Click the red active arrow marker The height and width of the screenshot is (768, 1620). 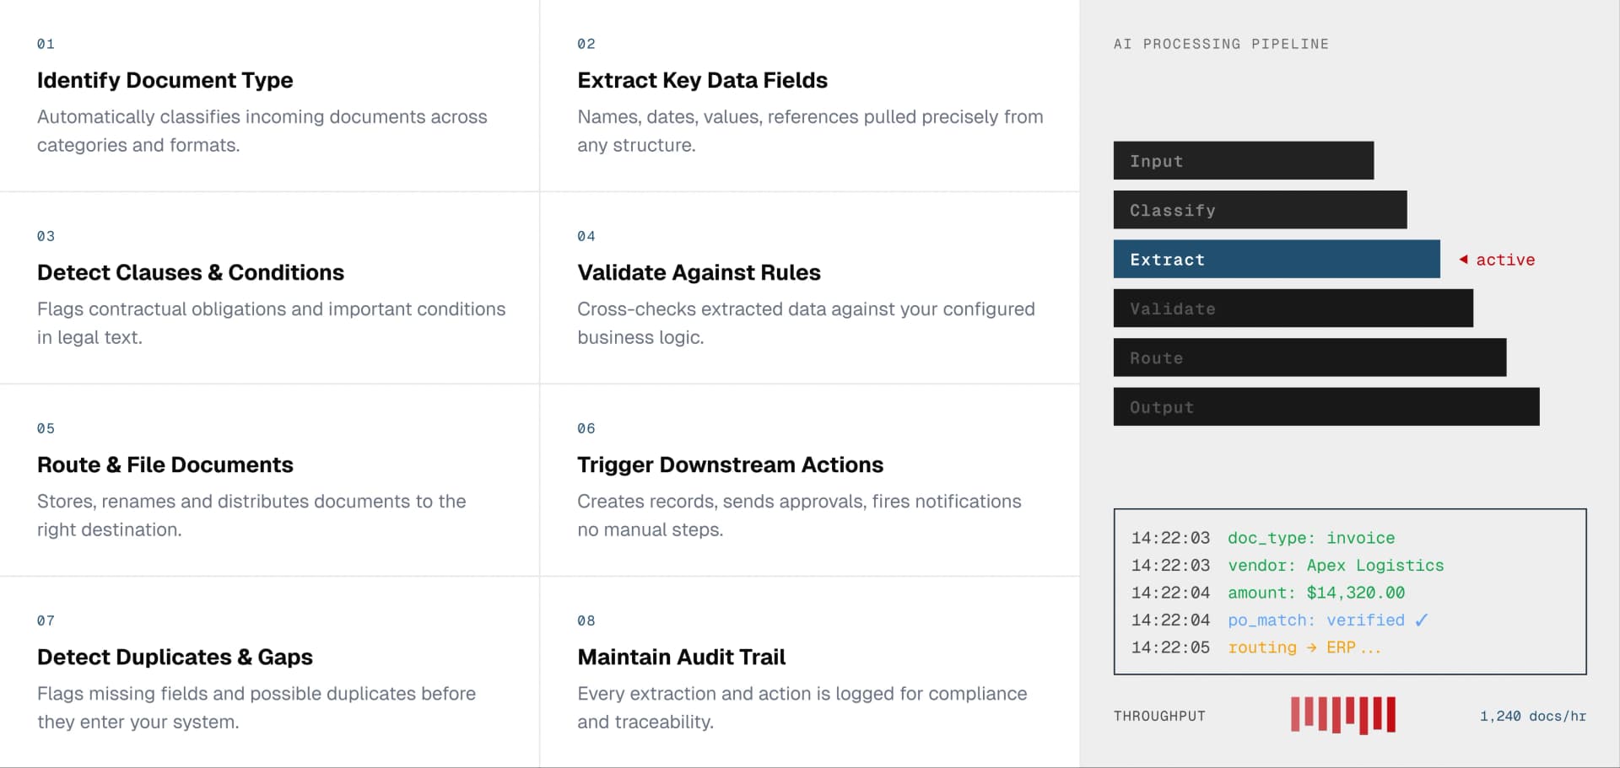coord(1464,260)
